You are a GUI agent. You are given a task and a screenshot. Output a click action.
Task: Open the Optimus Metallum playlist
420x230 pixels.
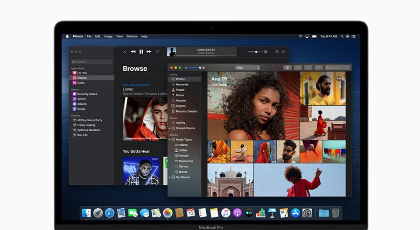click(91, 130)
